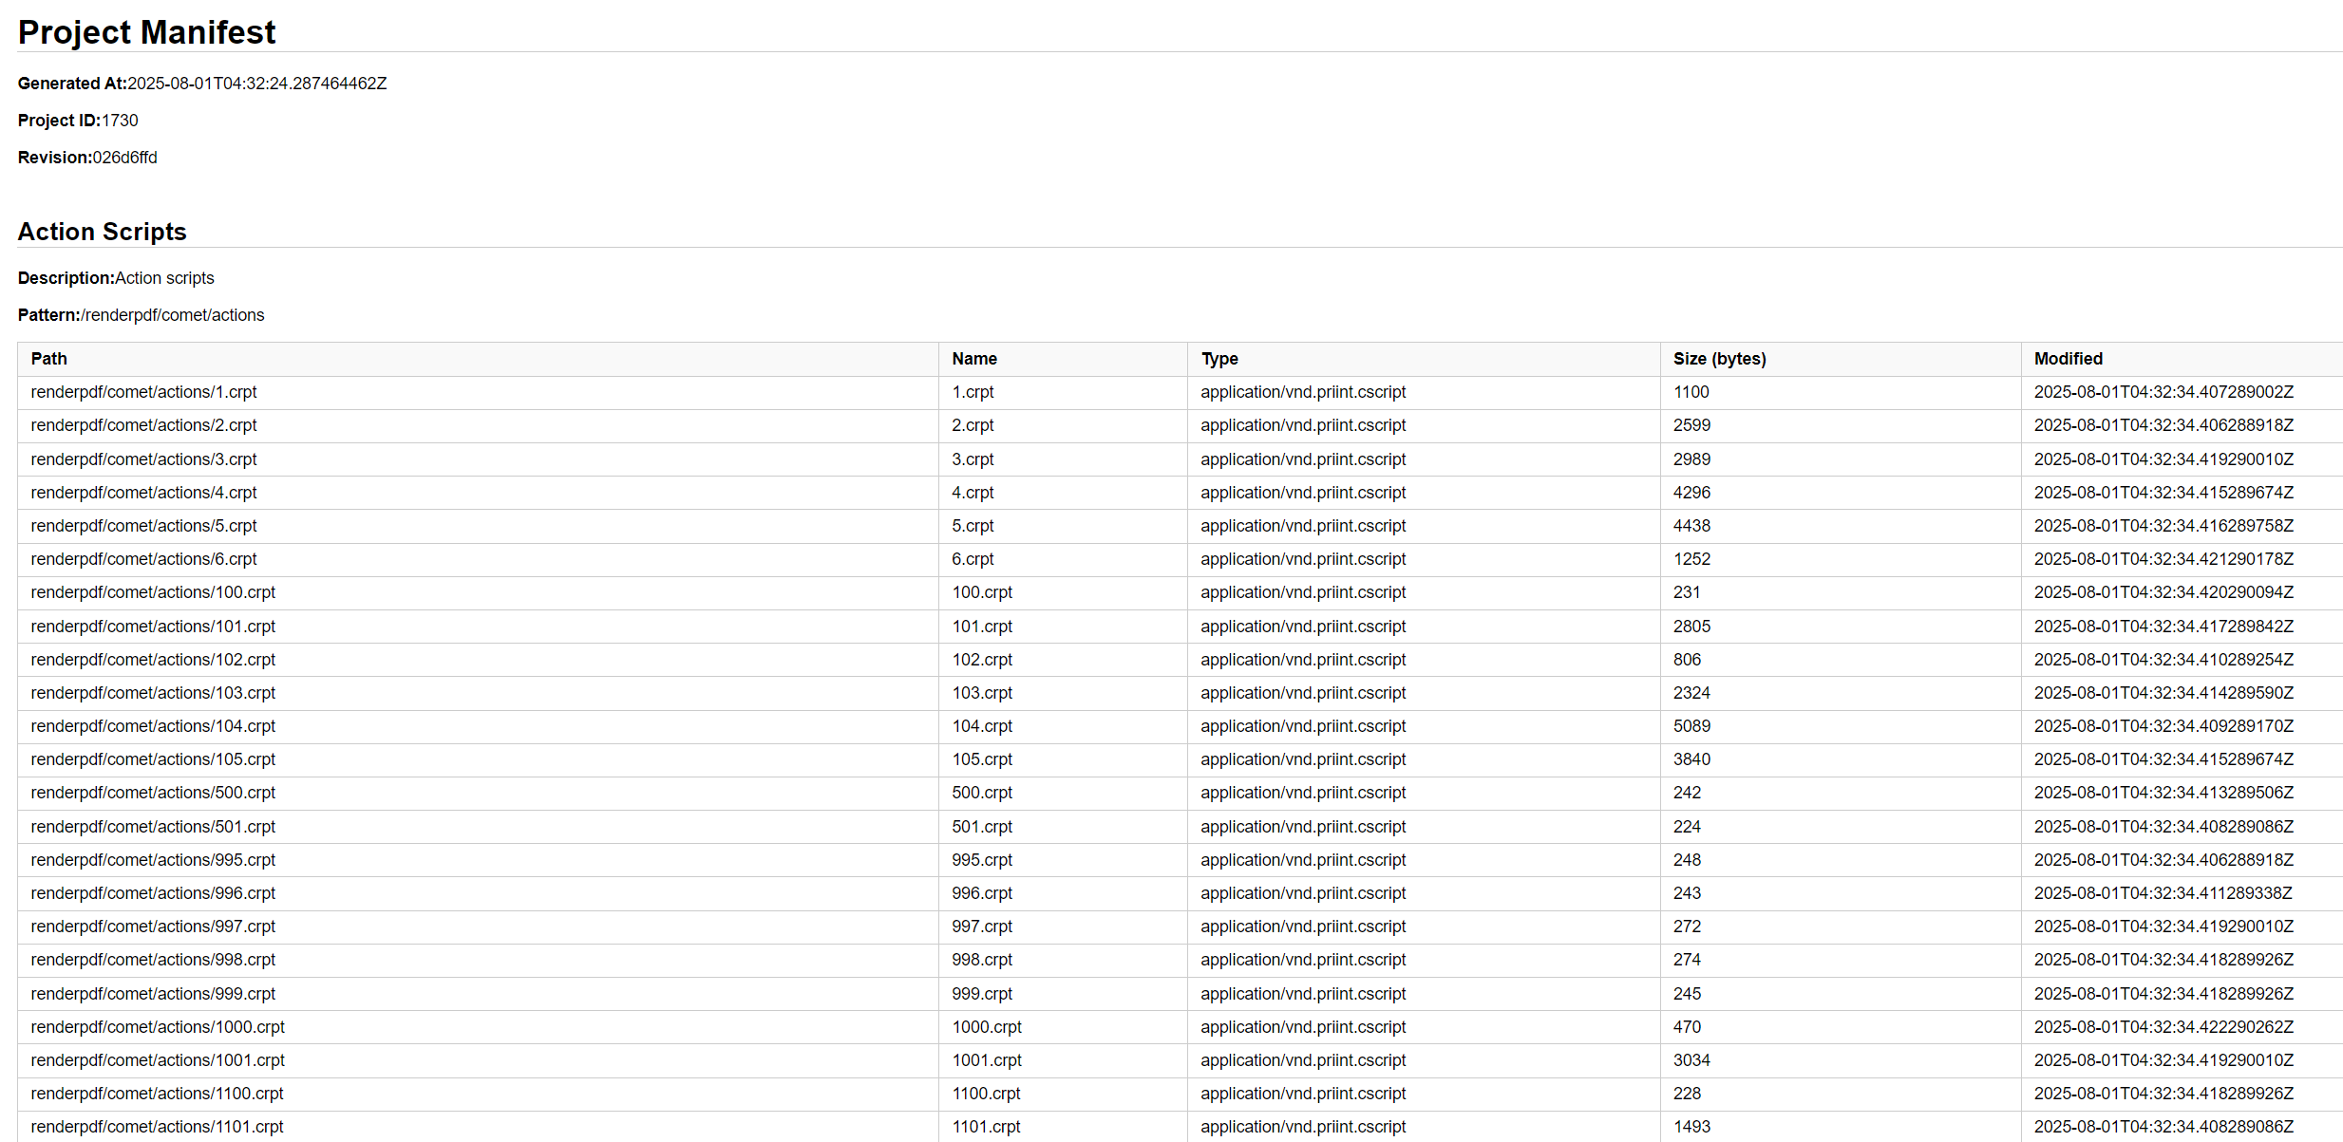Select the path renderpdf/comet/actions/100.crpt
The image size is (2343, 1142).
[x=153, y=592]
